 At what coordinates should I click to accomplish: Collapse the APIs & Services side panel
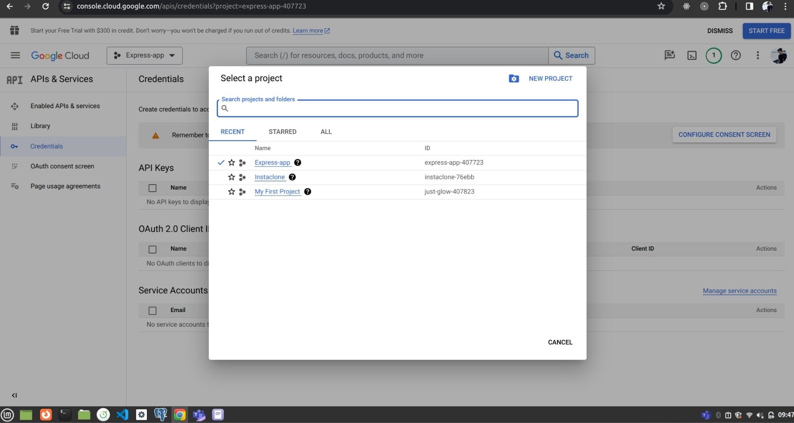[x=14, y=396]
